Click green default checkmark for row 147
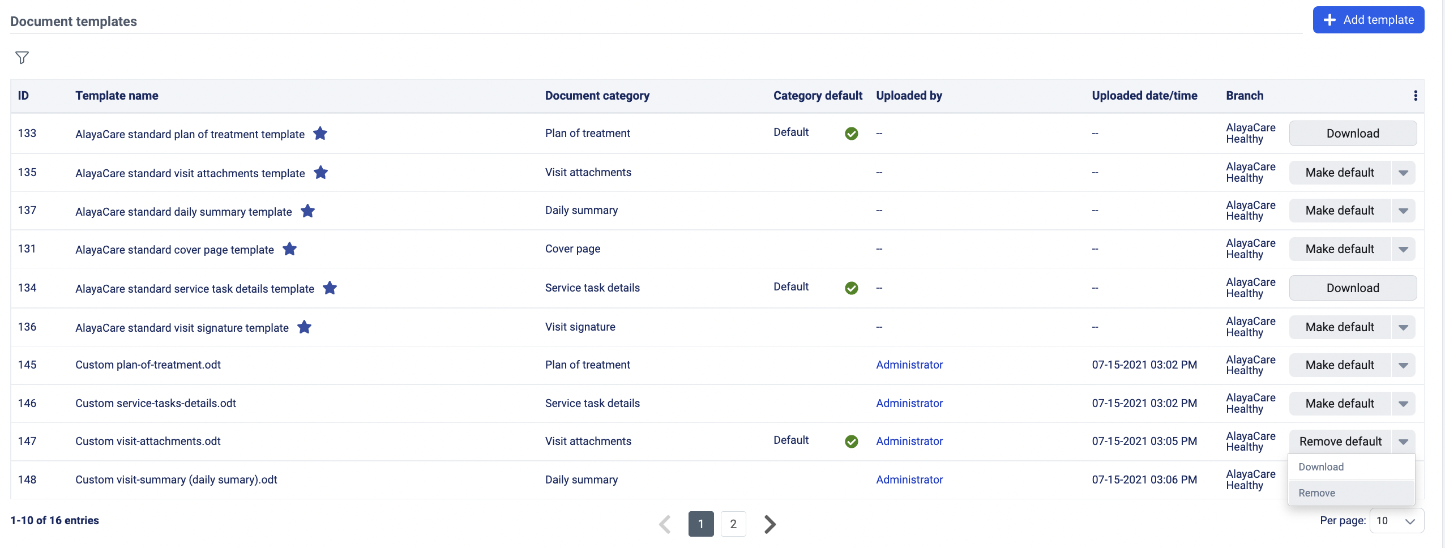The height and width of the screenshot is (548, 1445). (x=851, y=442)
